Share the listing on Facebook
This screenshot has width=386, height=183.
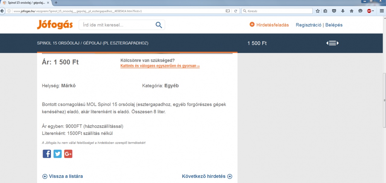click(x=47, y=154)
